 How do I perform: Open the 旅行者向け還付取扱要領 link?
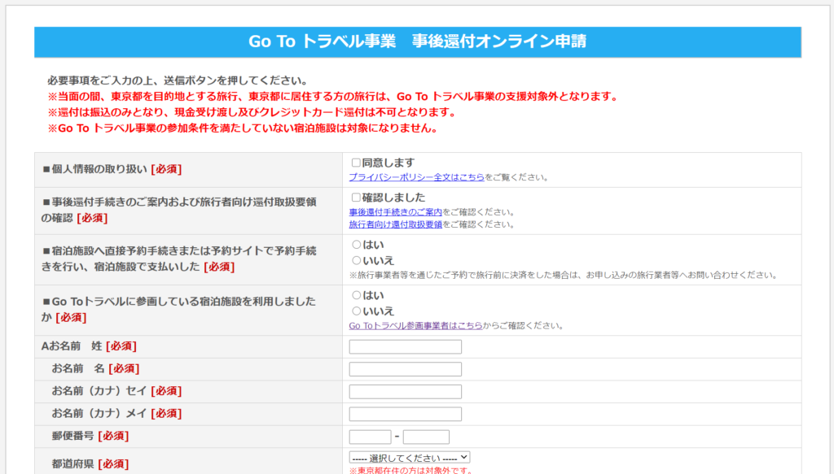click(x=395, y=224)
